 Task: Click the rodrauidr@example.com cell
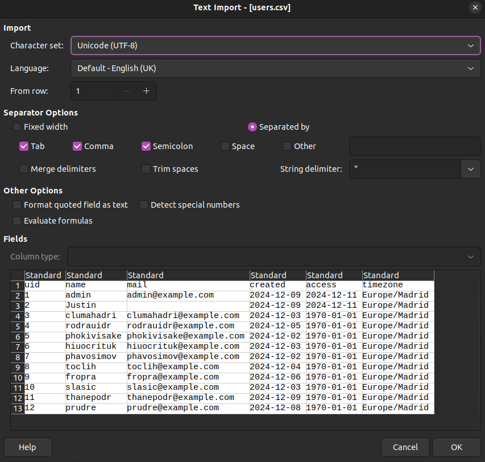[188, 326]
